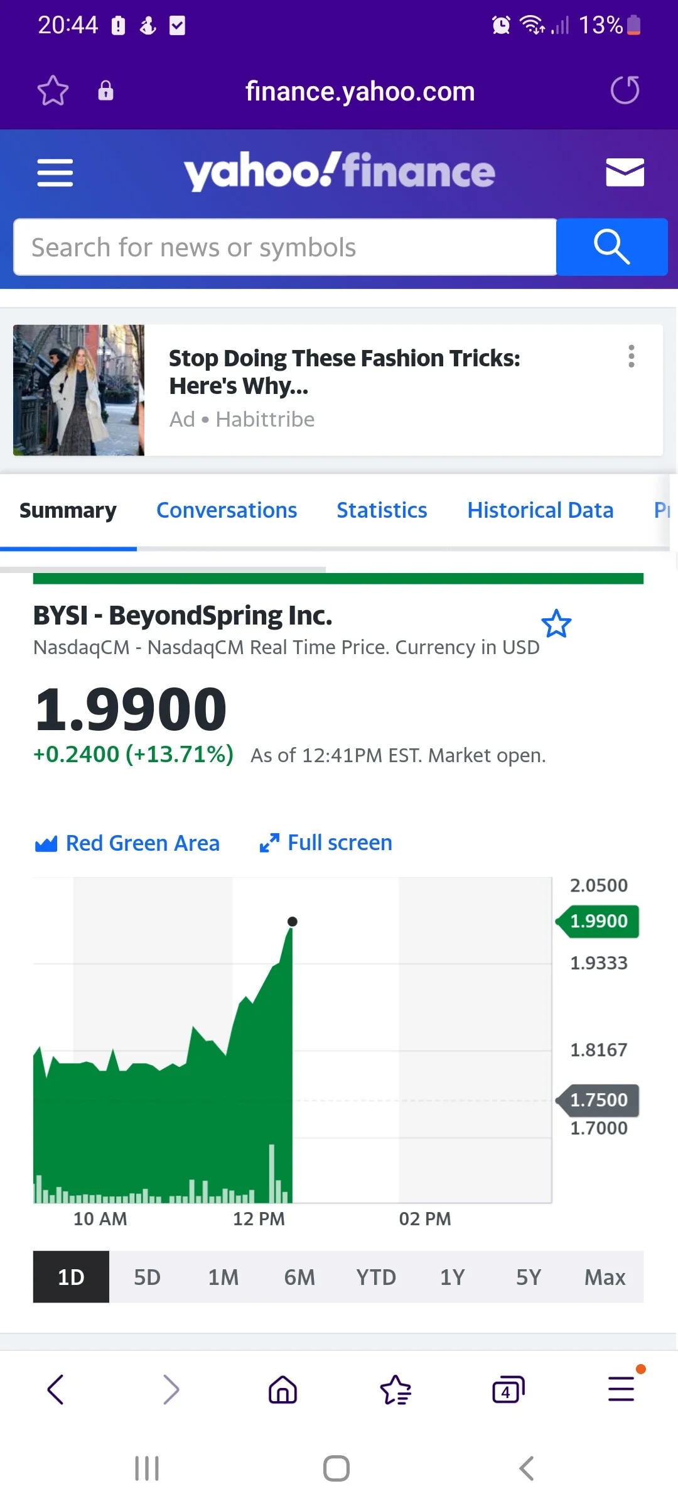
Task: Open browser bookmarks list icon
Action: click(x=395, y=1389)
